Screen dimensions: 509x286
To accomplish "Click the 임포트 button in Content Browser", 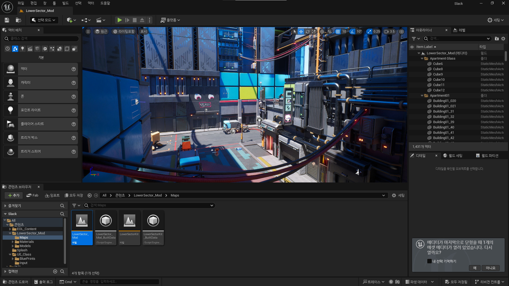I will 52,195.
